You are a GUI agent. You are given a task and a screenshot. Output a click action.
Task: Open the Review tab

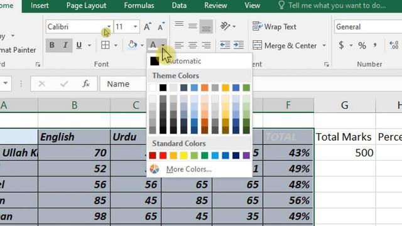click(215, 6)
